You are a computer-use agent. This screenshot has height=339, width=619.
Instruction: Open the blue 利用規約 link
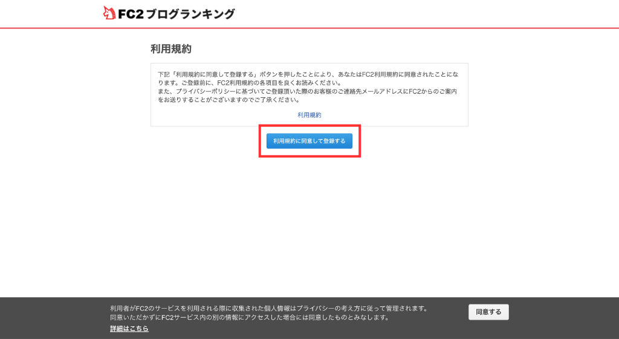click(x=309, y=115)
